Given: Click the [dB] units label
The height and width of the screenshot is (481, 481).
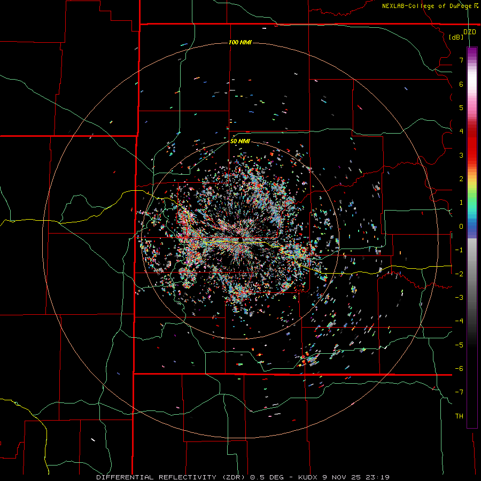Looking at the screenshot, I should point(456,37).
